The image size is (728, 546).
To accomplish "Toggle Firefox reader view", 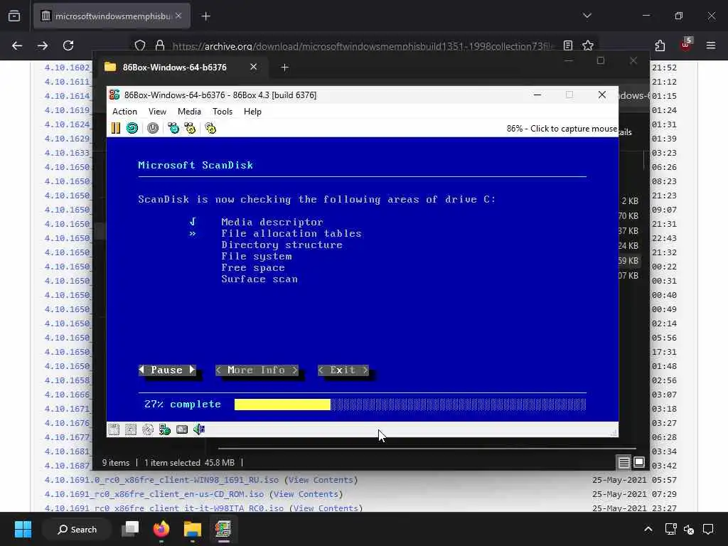I will (568, 45).
